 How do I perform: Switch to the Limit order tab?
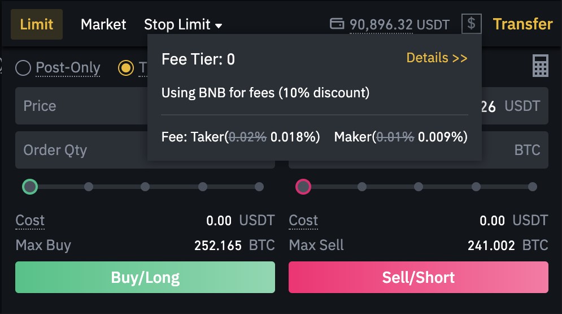[37, 24]
